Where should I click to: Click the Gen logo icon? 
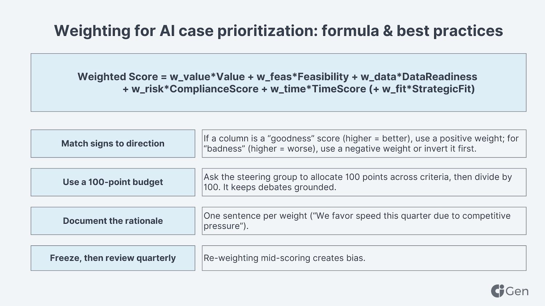point(497,291)
